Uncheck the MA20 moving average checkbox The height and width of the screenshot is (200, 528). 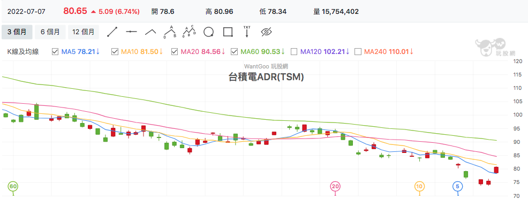(175, 52)
